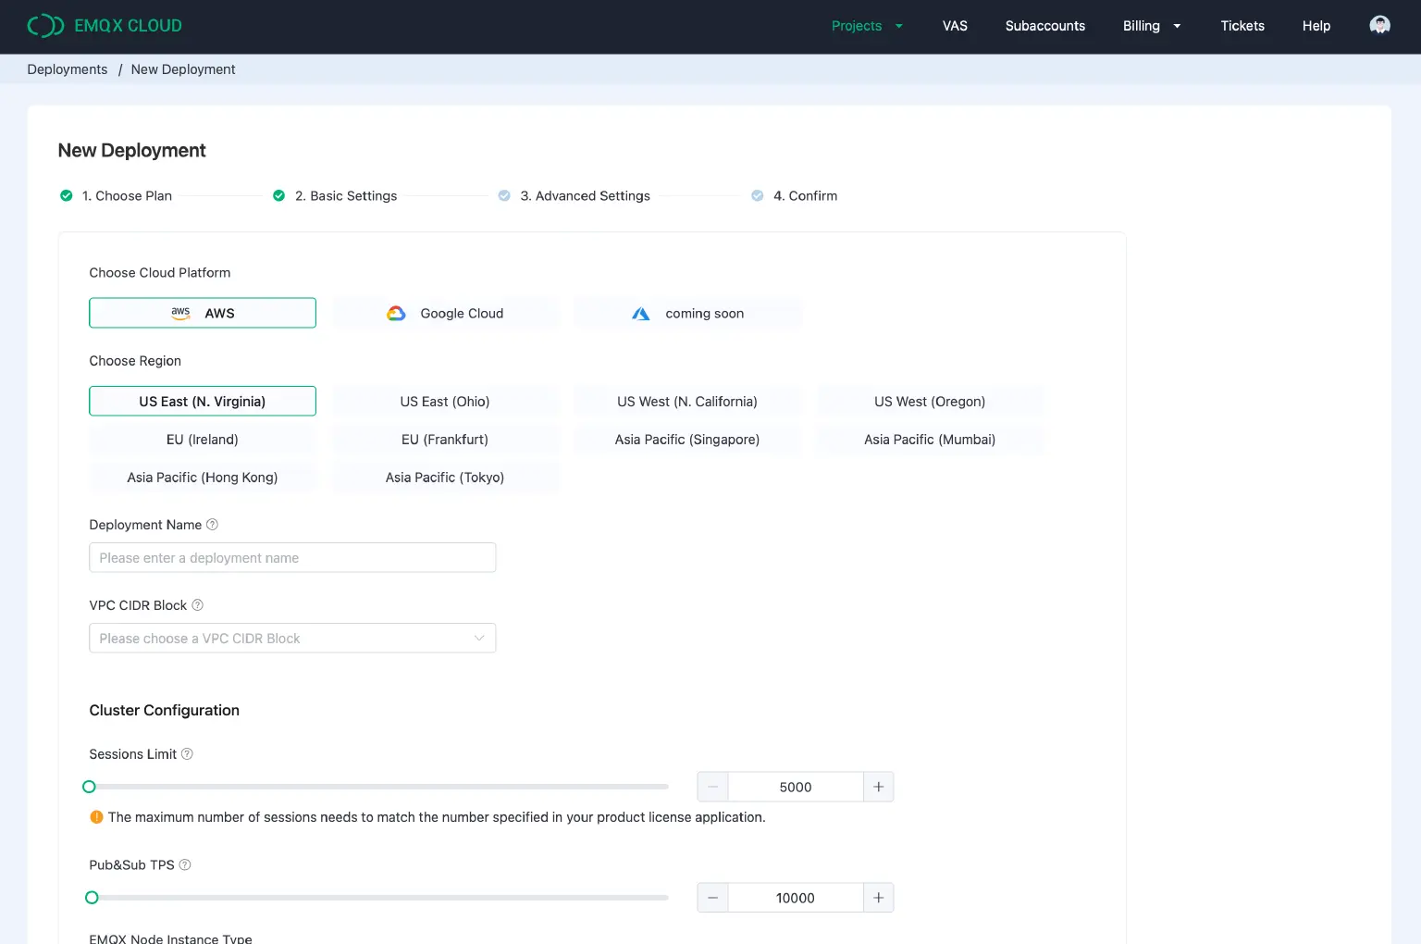Click plus to increase Pub&Sub TPS
Image resolution: width=1421 pixels, height=944 pixels.
click(877, 897)
